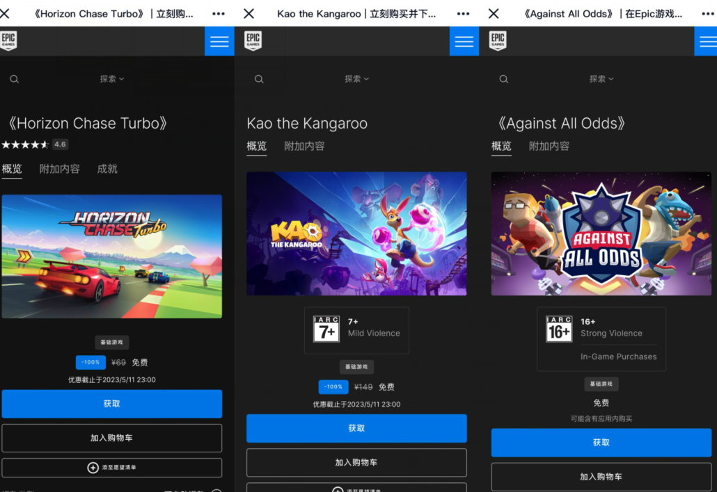Select 附加内容 tab for Against All Odds
Screen dimensions: 717x492
[x=549, y=146]
